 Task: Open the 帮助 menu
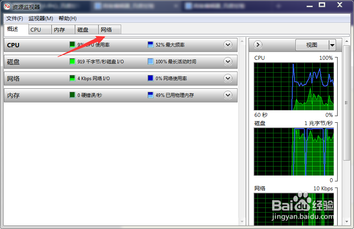click(66, 18)
